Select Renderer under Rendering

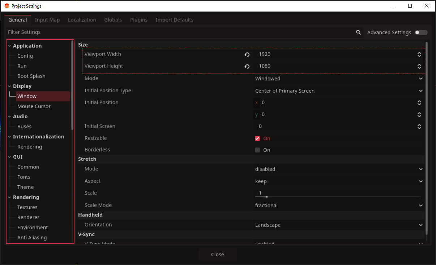click(x=28, y=217)
